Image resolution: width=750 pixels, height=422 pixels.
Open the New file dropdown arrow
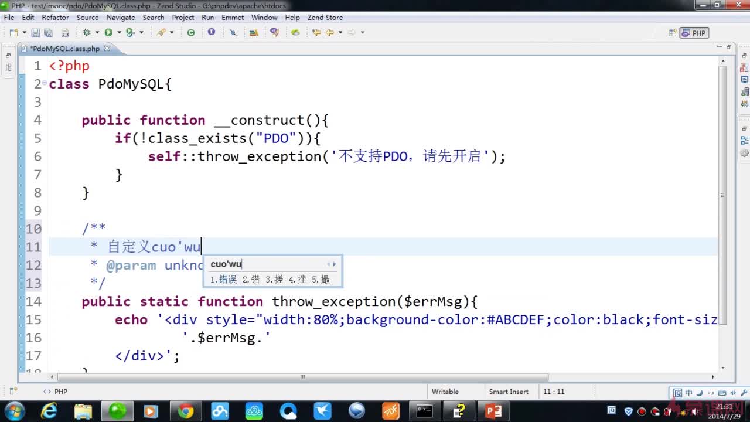(x=24, y=33)
